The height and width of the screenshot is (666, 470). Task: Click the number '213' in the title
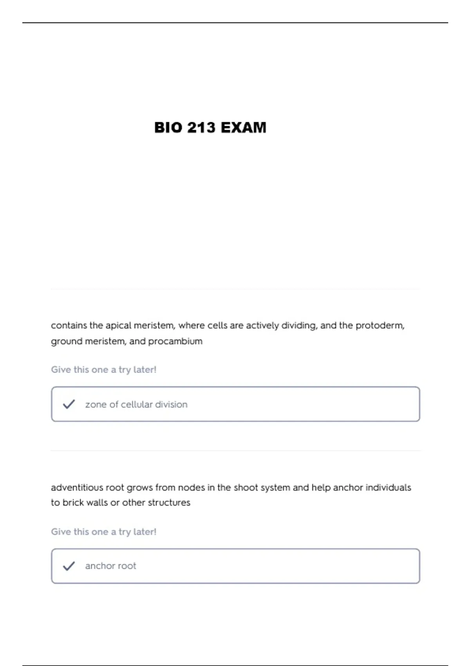[201, 127]
